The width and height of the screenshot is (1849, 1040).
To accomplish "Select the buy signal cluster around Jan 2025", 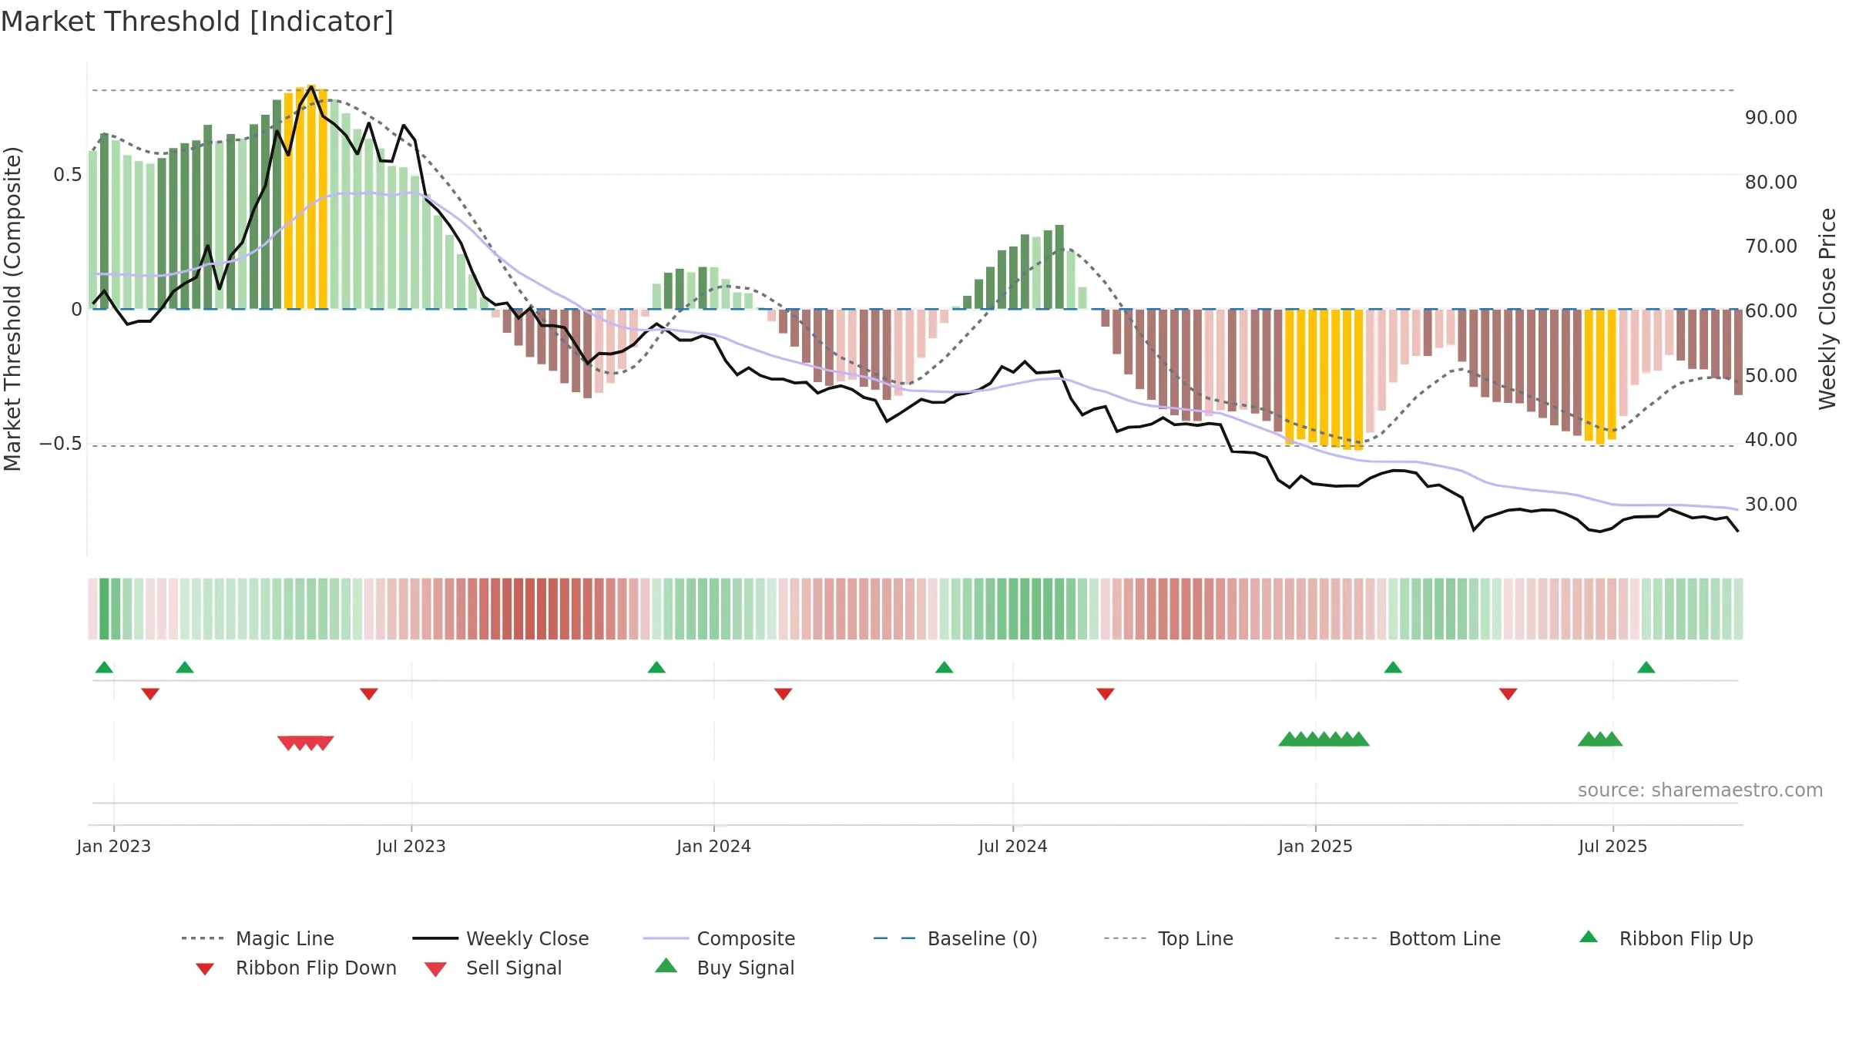I will click(x=1324, y=739).
